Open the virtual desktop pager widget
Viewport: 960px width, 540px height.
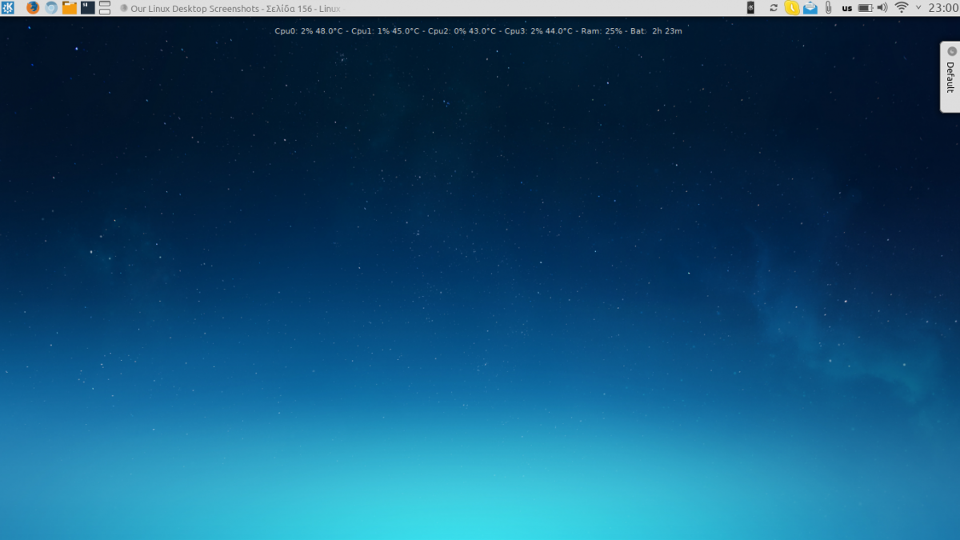(105, 8)
